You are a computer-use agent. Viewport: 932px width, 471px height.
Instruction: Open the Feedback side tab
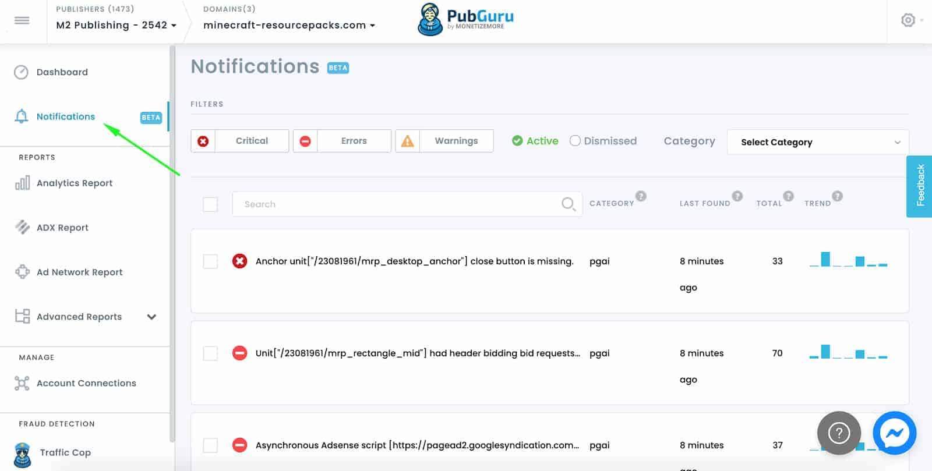(x=919, y=186)
